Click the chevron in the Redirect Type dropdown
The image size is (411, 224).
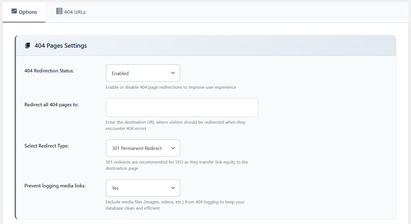[173, 148]
